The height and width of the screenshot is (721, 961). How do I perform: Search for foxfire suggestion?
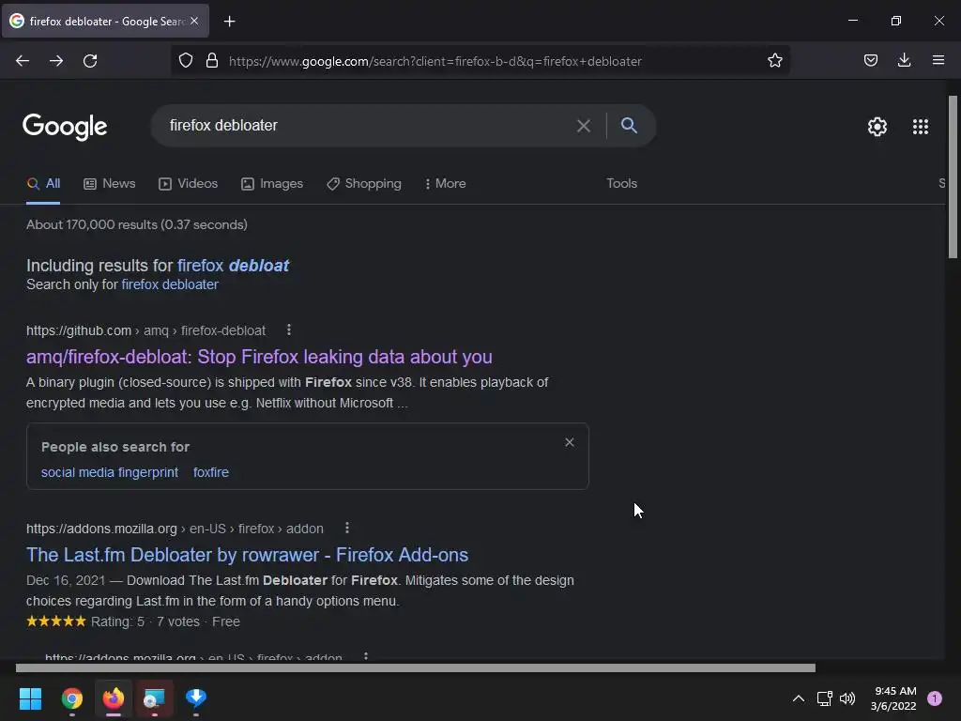(211, 472)
